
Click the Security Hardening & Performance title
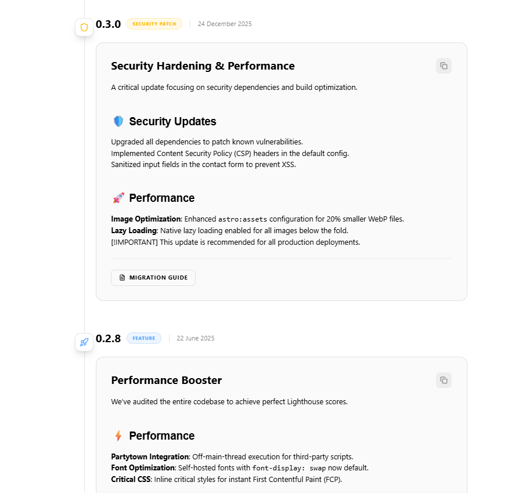[x=203, y=66]
